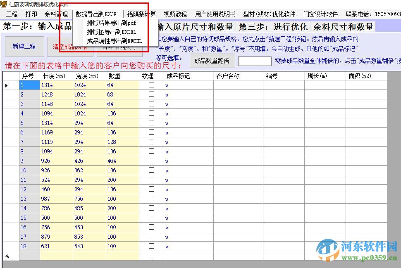
Task: Click the row indicator arrow beside row 1
Action: pos(6,85)
